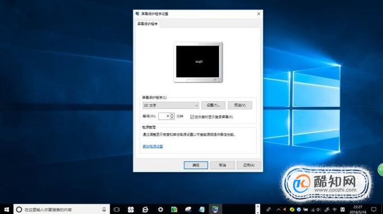The height and width of the screenshot is (214, 383).
Task: Close the screen saver settings dialog
Action: [258, 14]
